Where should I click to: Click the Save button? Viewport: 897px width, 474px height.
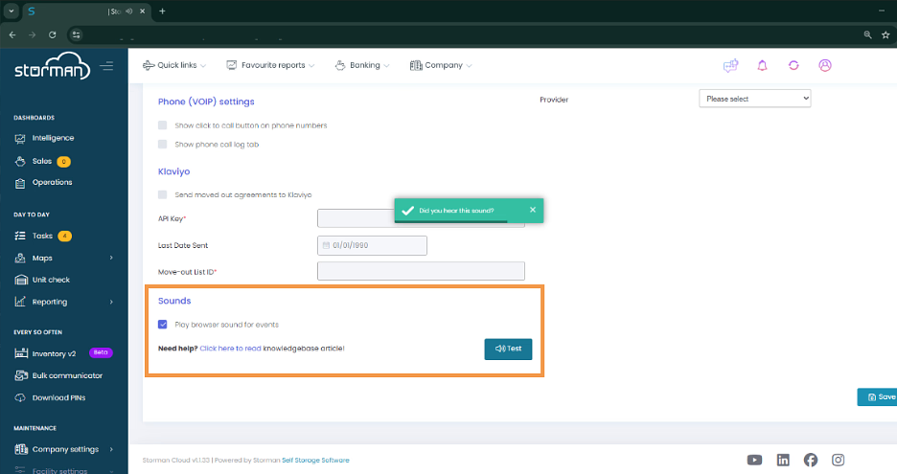877,396
